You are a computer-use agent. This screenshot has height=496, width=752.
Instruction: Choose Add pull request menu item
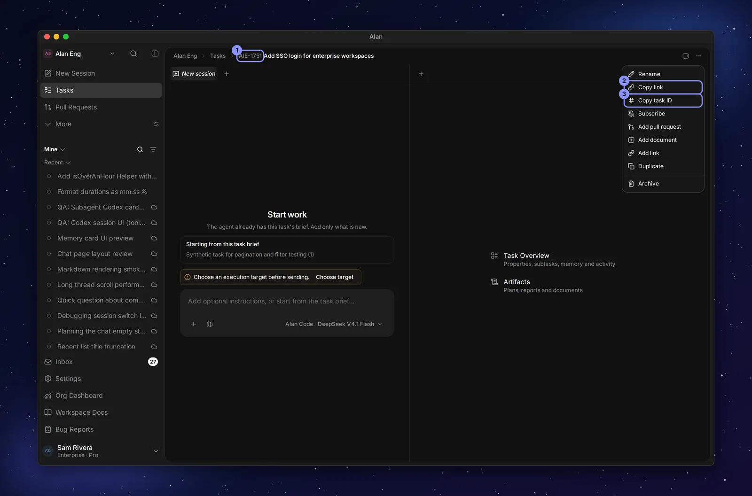[663, 127]
